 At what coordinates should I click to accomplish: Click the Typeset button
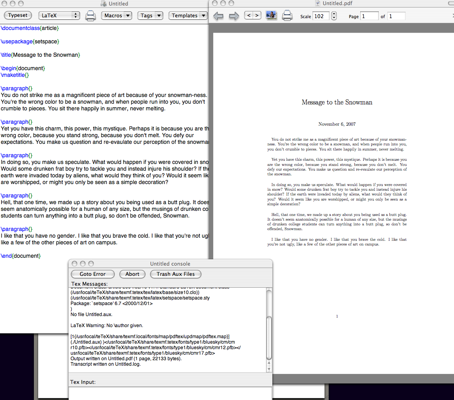tap(18, 15)
